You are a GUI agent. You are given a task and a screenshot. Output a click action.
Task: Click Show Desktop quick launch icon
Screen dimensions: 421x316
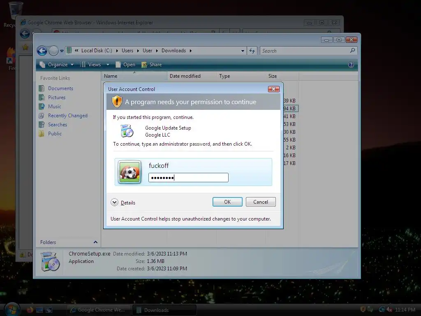coord(39,310)
